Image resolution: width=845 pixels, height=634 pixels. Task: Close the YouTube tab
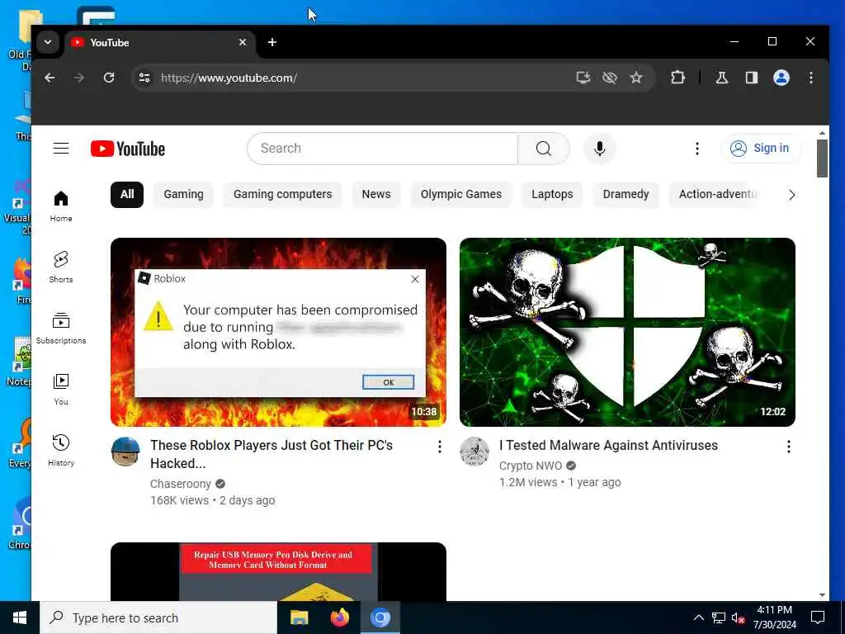click(x=243, y=42)
